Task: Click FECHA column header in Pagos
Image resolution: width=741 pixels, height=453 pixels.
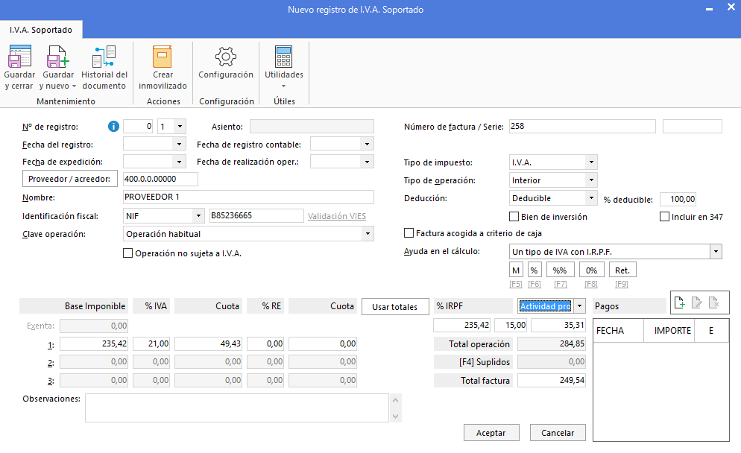Action: coord(618,330)
